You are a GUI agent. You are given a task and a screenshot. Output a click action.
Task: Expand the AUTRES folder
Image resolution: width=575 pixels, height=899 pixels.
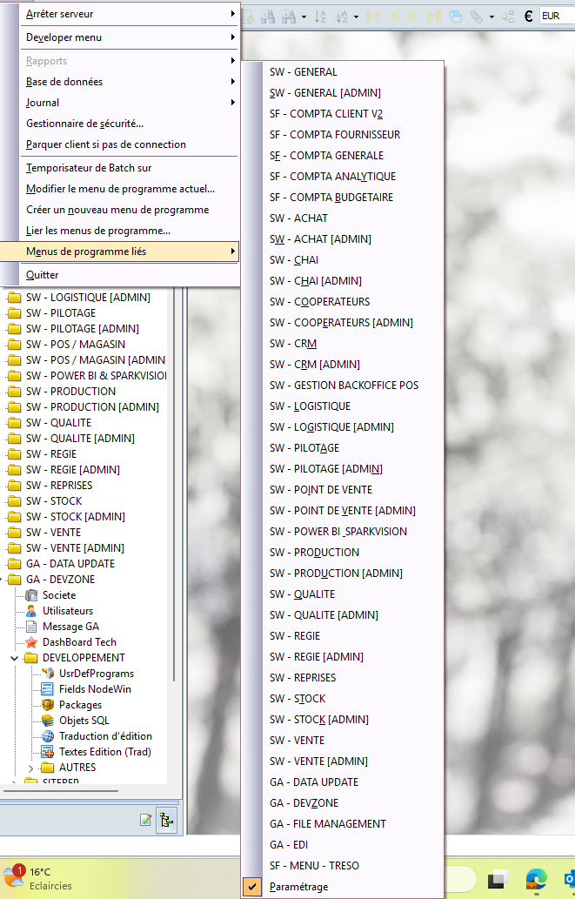pyautogui.click(x=31, y=768)
